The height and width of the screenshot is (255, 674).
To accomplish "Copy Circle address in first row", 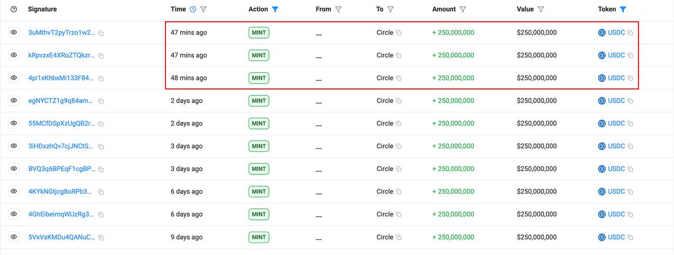I will (x=399, y=33).
